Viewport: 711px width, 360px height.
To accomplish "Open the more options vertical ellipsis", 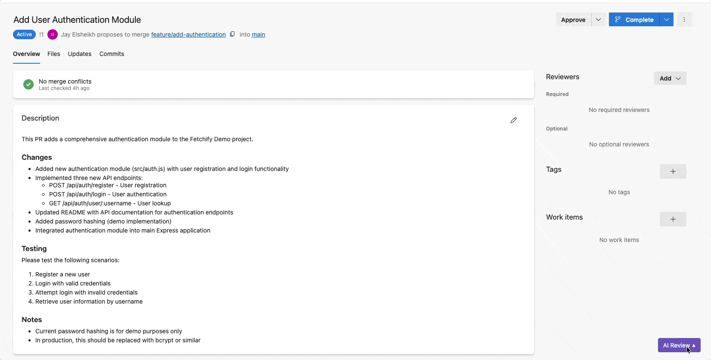I will pyautogui.click(x=684, y=19).
